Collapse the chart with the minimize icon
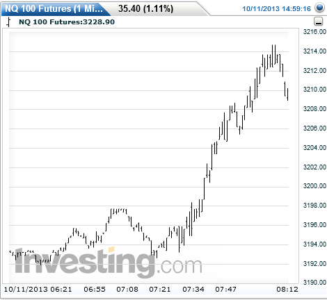327x300 pixels. click(319, 22)
